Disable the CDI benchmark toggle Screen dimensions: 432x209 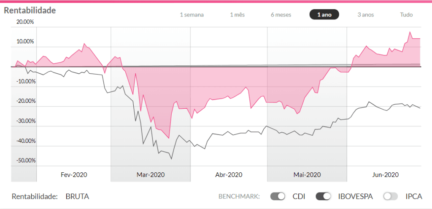[278, 196]
